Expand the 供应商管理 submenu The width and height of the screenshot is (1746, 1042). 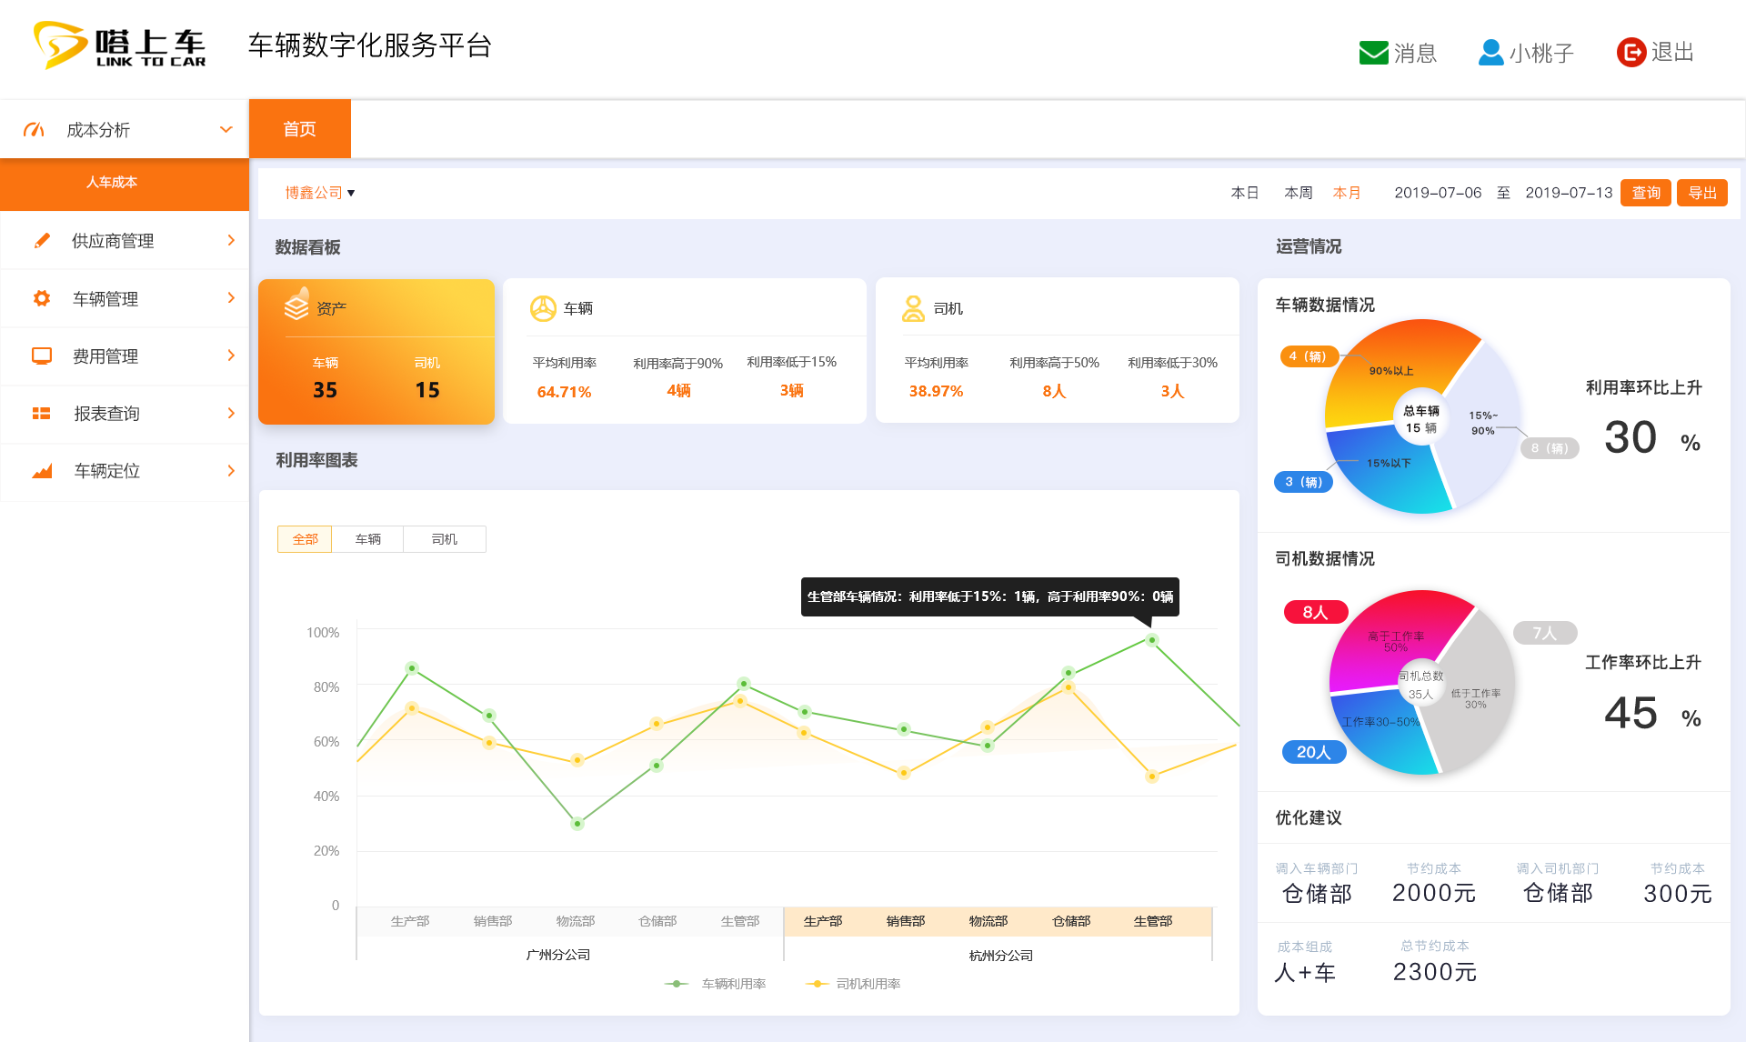[230, 240]
